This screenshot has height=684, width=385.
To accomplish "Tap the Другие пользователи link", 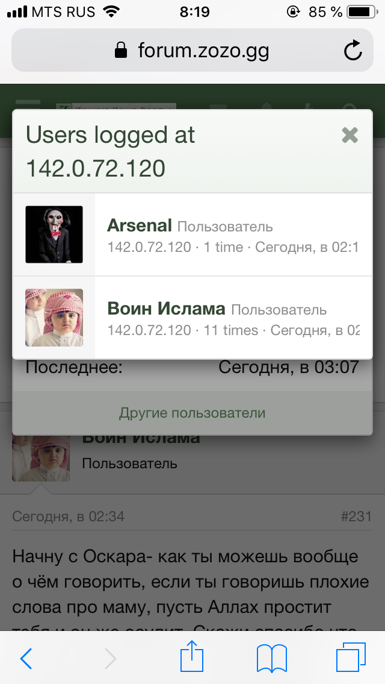I will [x=192, y=413].
